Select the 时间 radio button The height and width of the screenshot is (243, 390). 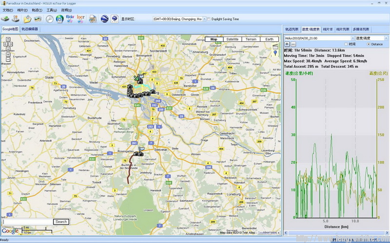(347, 44)
